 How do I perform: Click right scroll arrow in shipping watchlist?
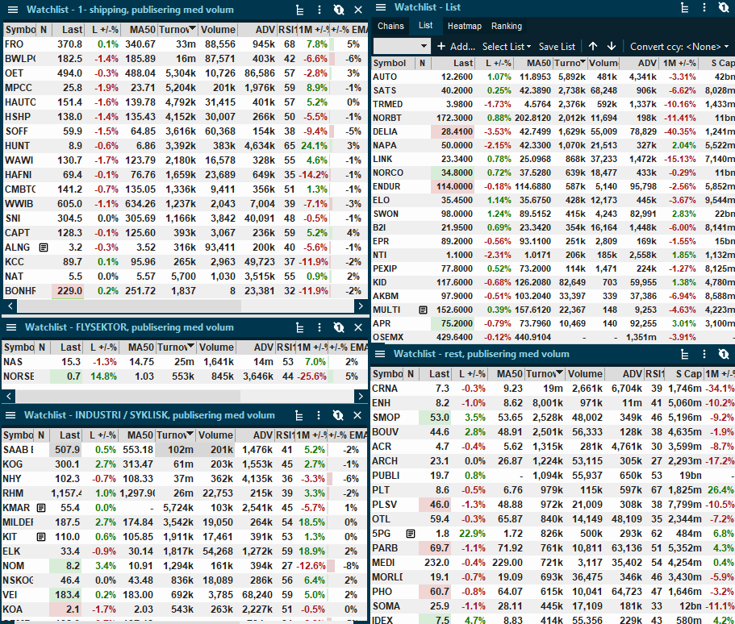pos(361,306)
